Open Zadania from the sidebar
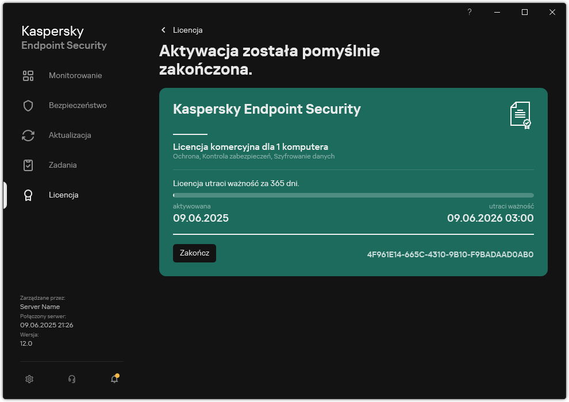Image resolution: width=569 pixels, height=402 pixels. (x=63, y=165)
